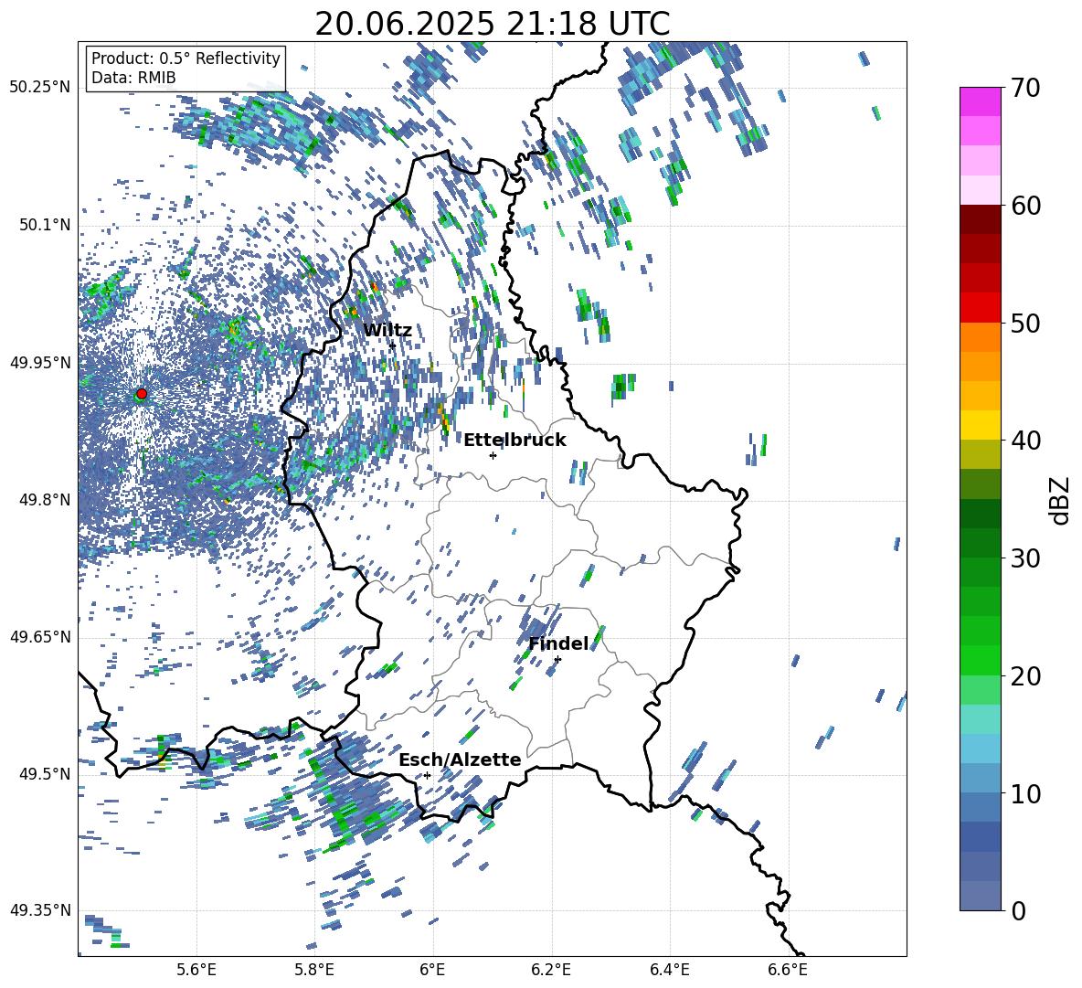Click the 6.2°E longitude label
This screenshot has height=988, width=1082.
click(551, 970)
